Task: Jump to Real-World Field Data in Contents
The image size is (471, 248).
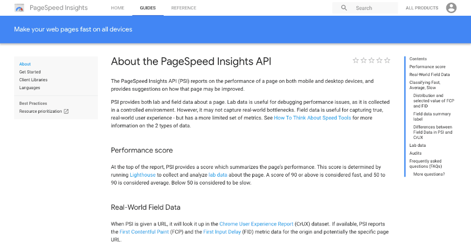Action: [x=429, y=74]
